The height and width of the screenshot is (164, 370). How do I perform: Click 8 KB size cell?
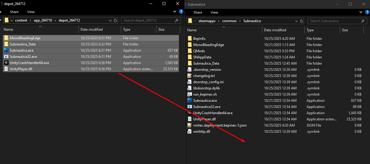[358, 125]
